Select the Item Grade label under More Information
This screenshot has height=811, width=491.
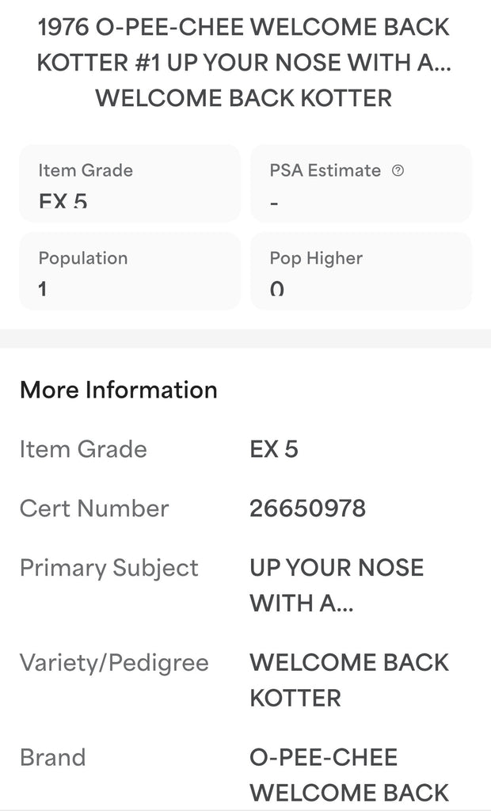[x=83, y=449]
